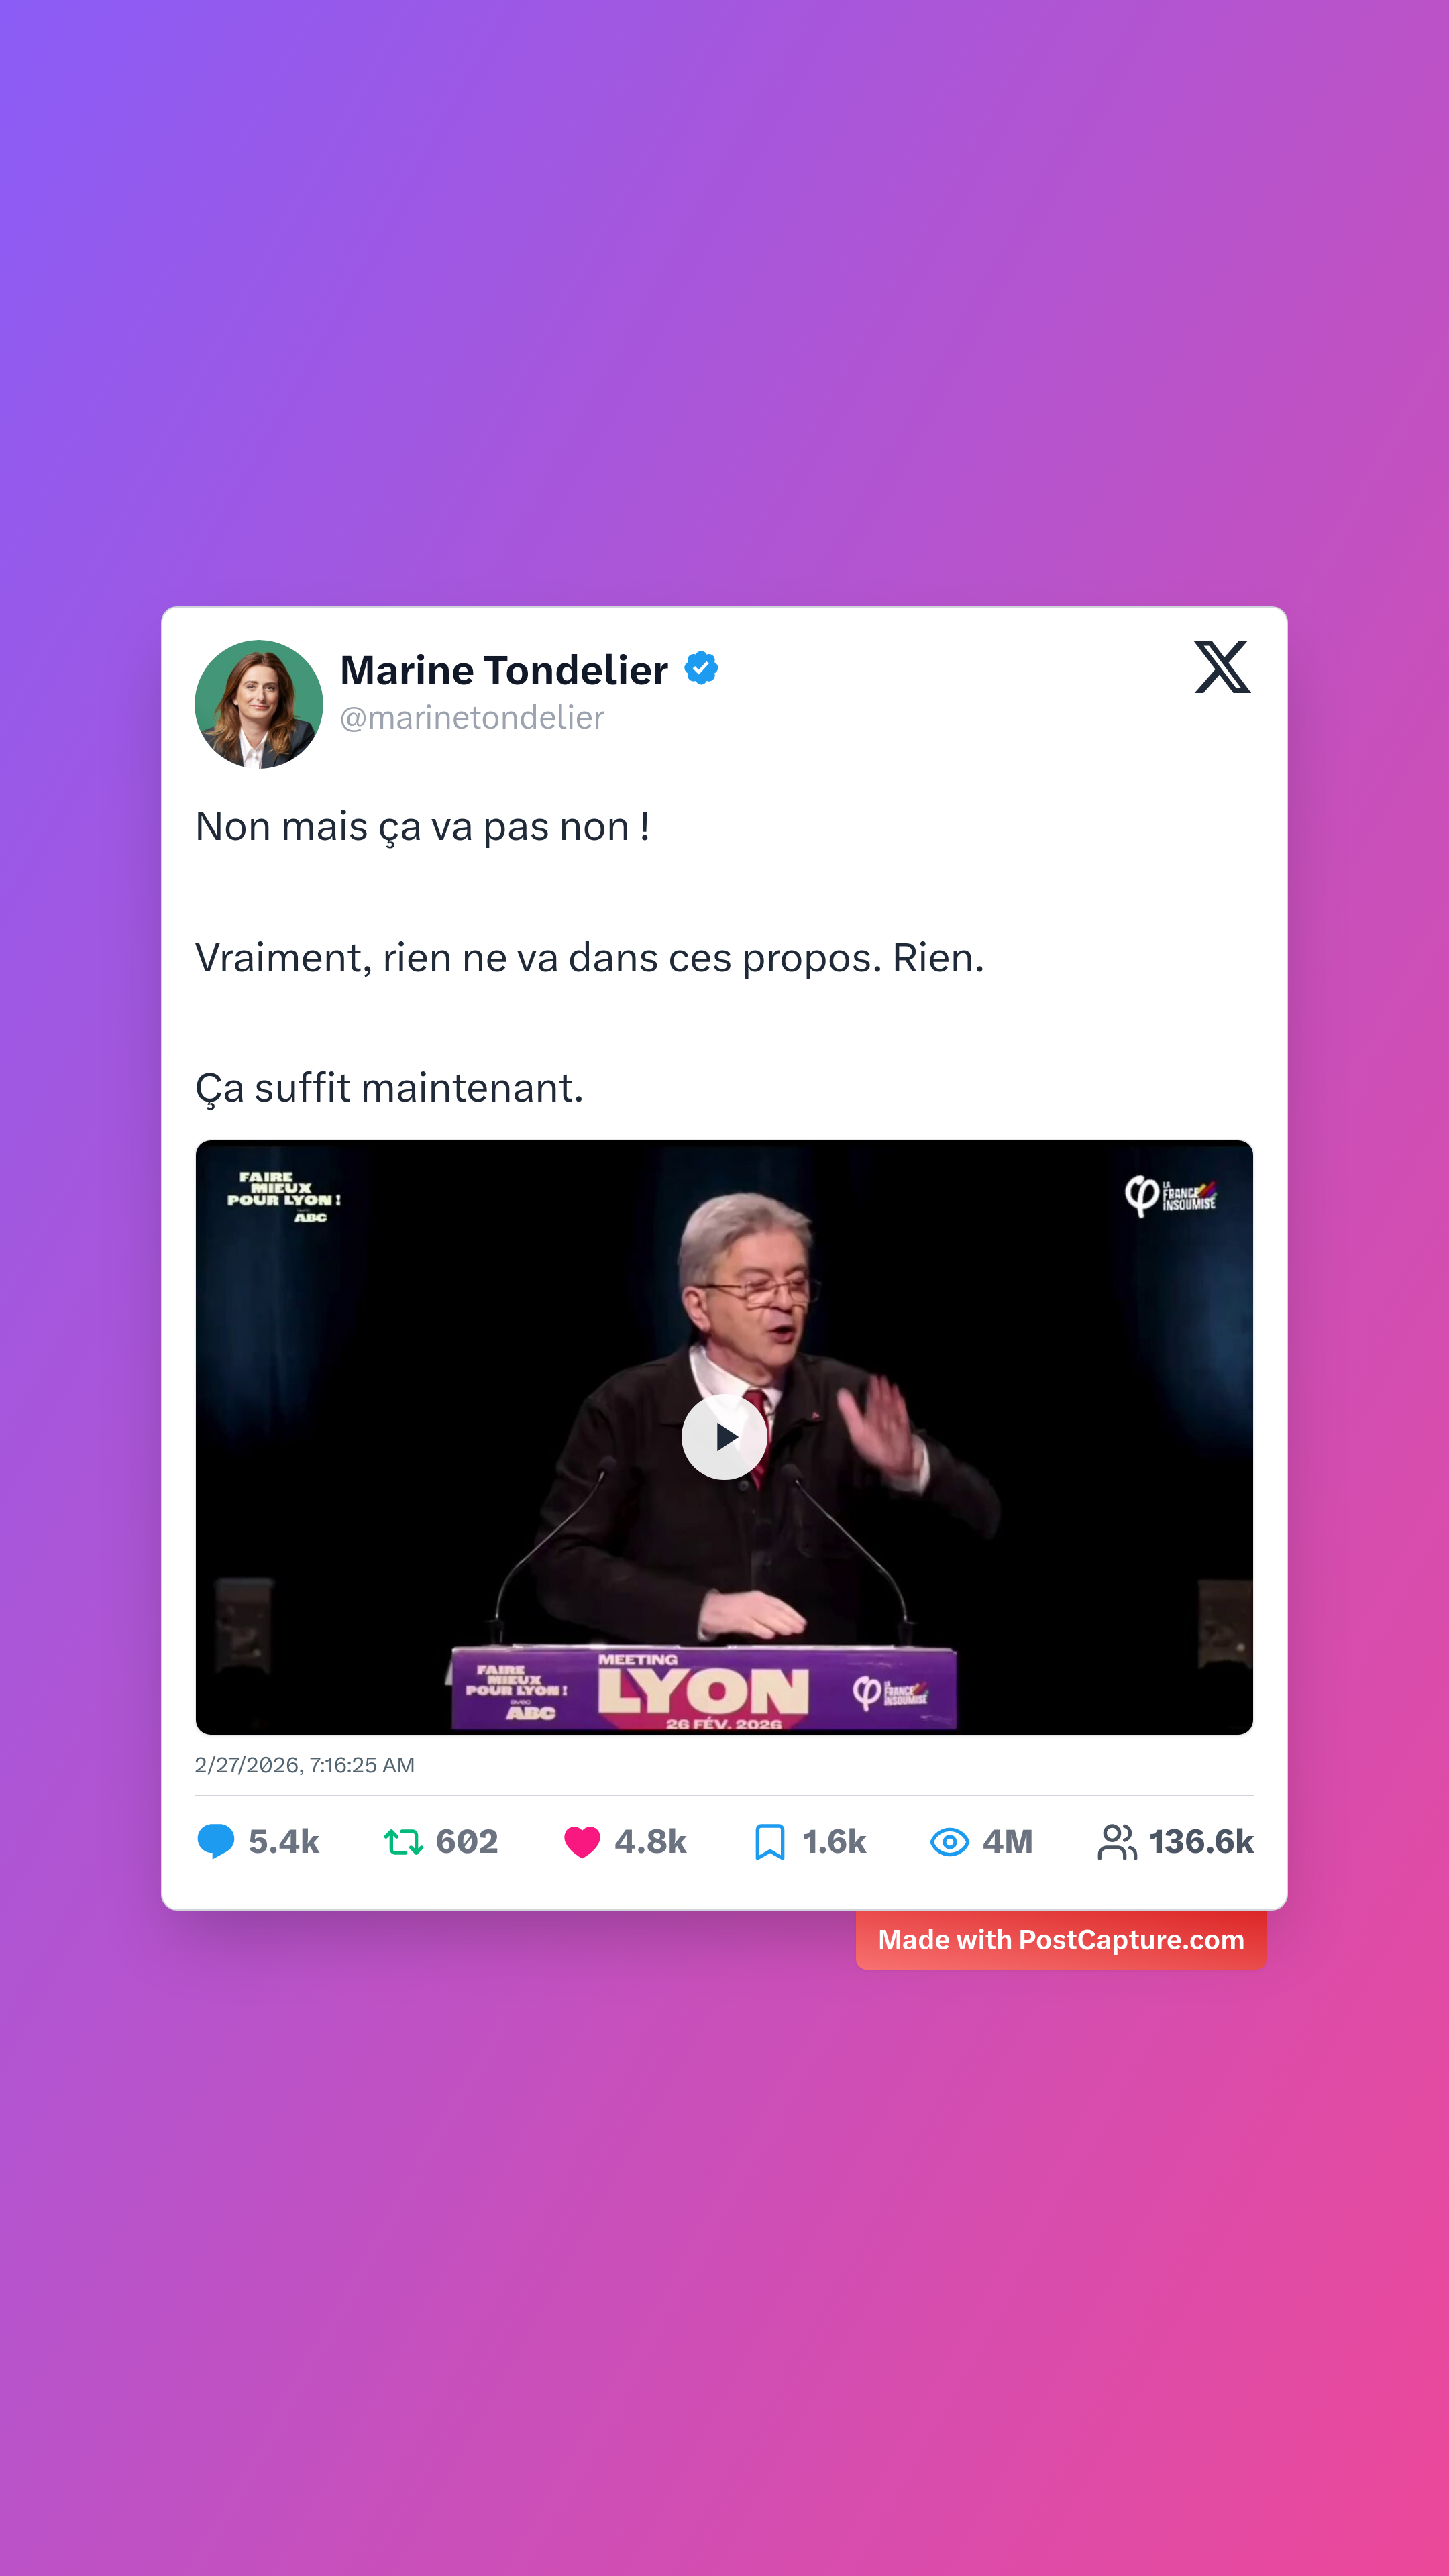This screenshot has height=2576, width=1449.
Task: Click the followers people icon
Action: [x=1117, y=1841]
